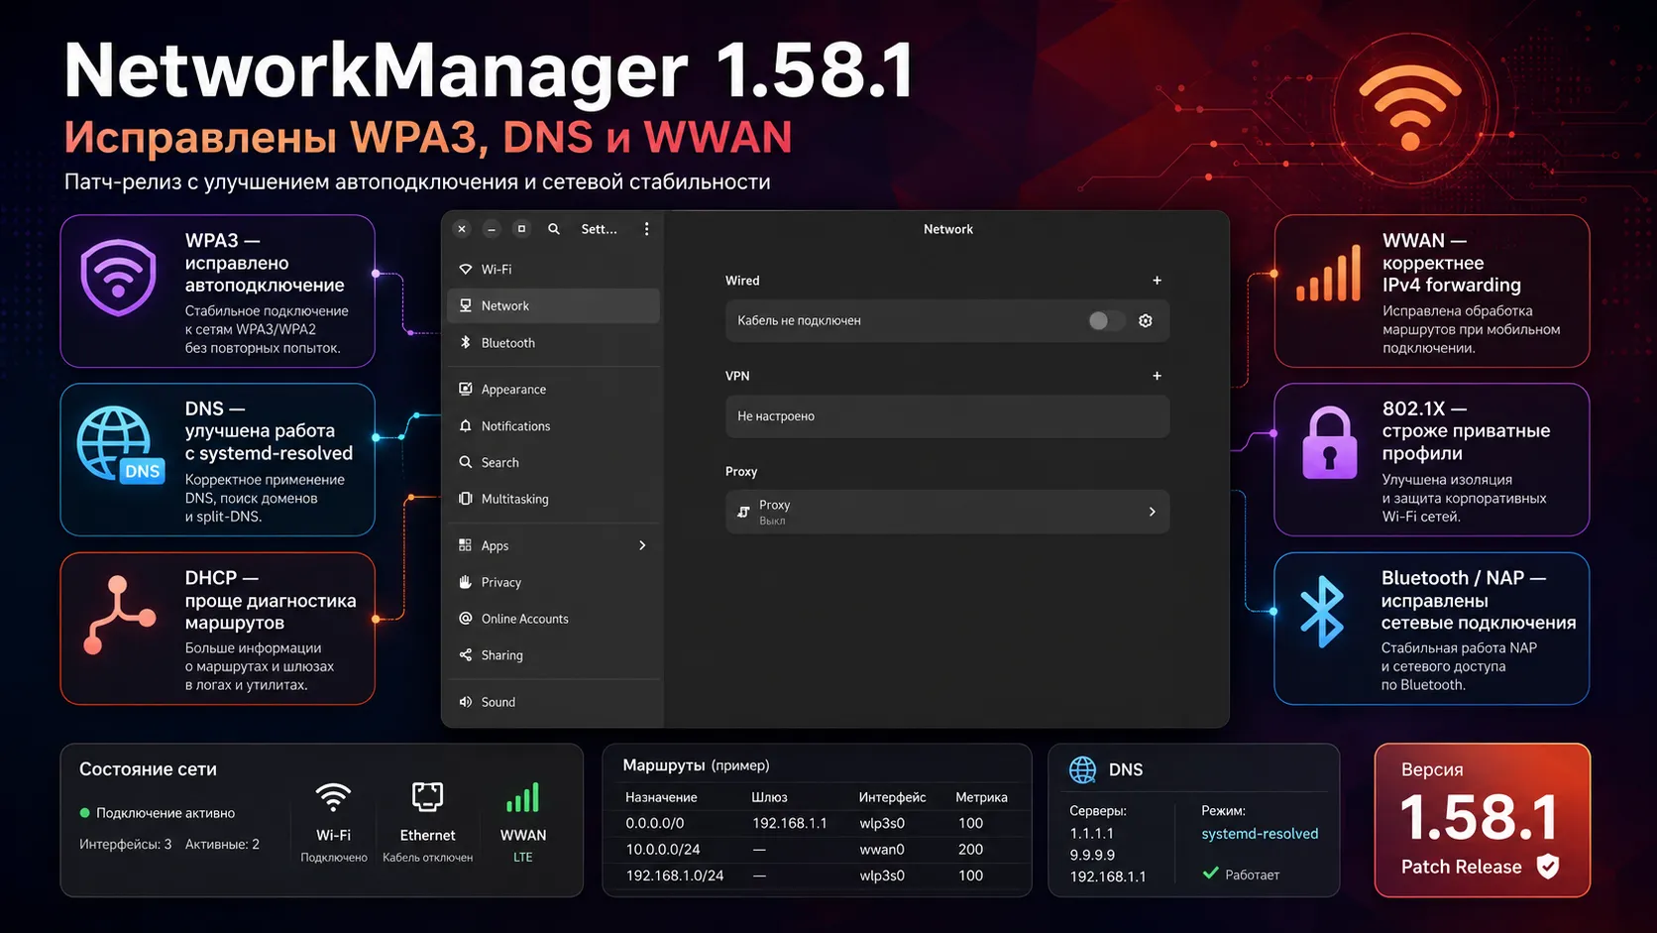Click the 'Шлюз' column header
Viewport: 1657px width, 933px height.
[769, 797]
